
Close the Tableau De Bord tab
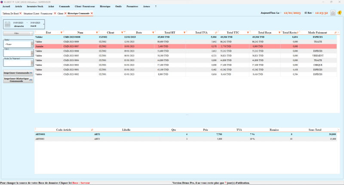tap(20, 14)
